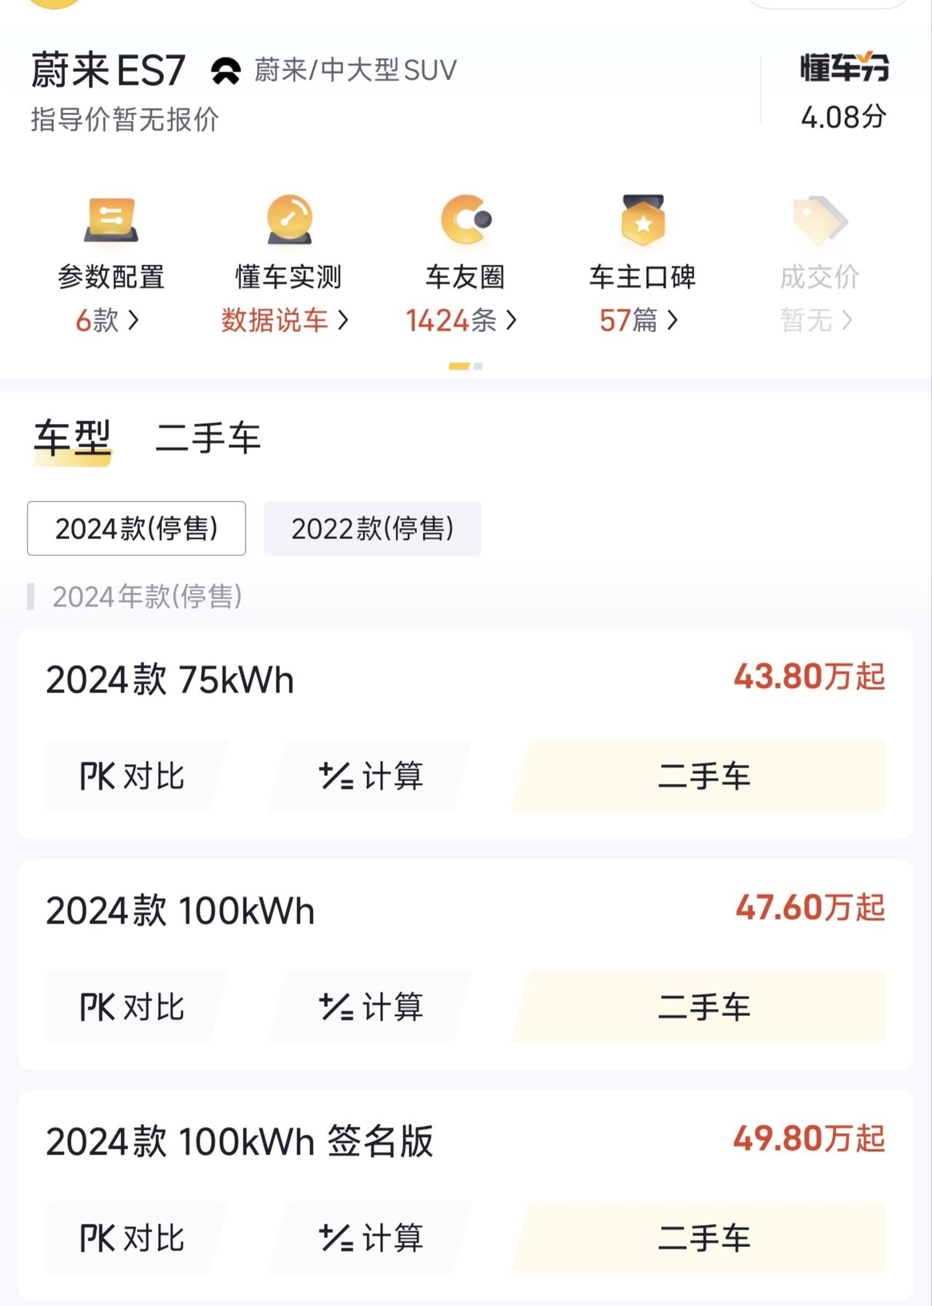Click the NIO brand logo icon
Viewport: 932px width, 1306px height.
[226, 71]
